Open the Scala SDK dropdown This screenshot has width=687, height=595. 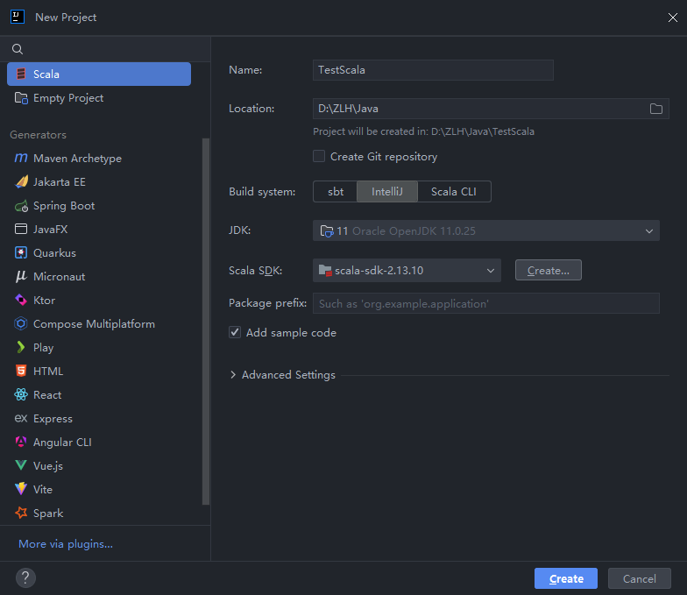407,270
